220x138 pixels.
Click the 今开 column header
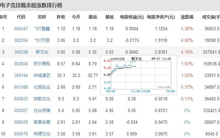pyautogui.click(x=76, y=17)
